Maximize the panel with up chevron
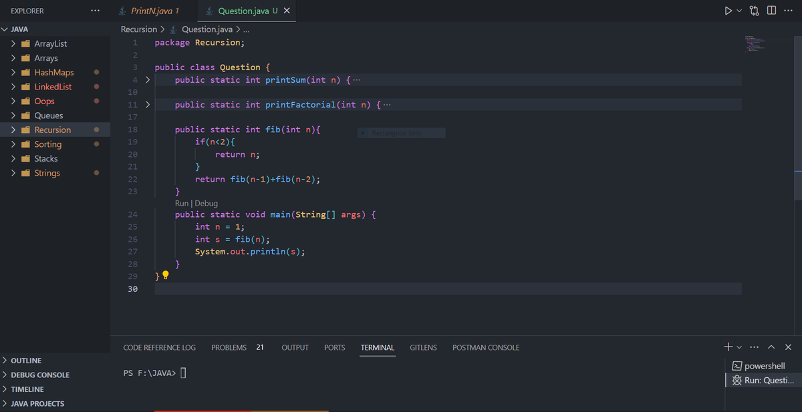Viewport: 802px width, 412px height. point(772,347)
